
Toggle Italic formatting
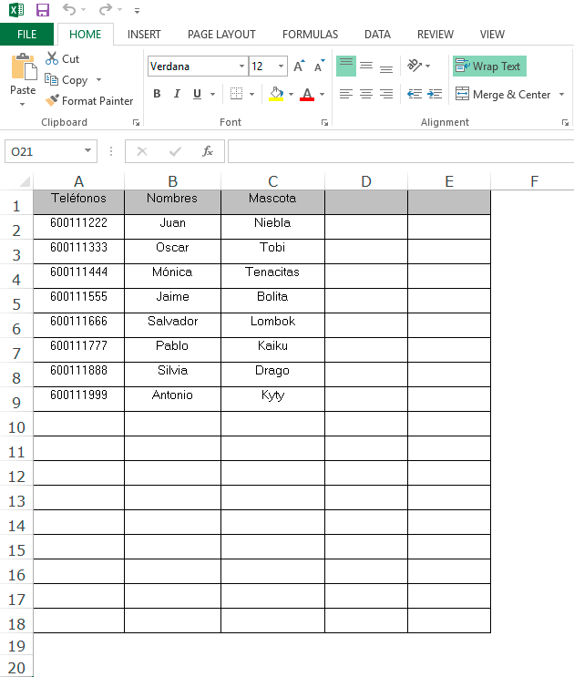pos(175,94)
